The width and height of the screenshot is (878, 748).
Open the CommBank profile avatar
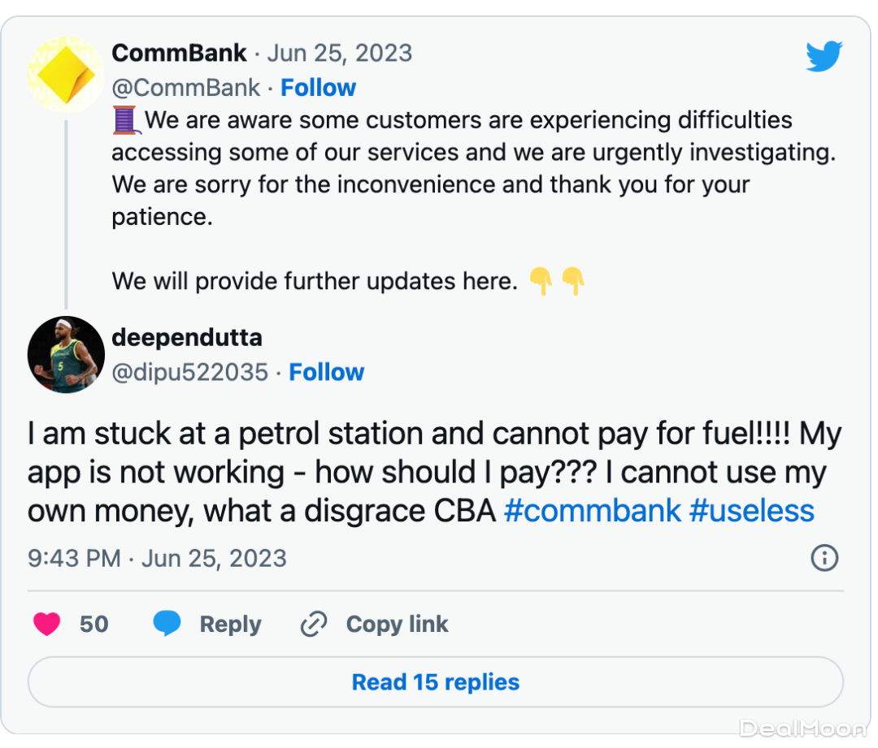(66, 74)
